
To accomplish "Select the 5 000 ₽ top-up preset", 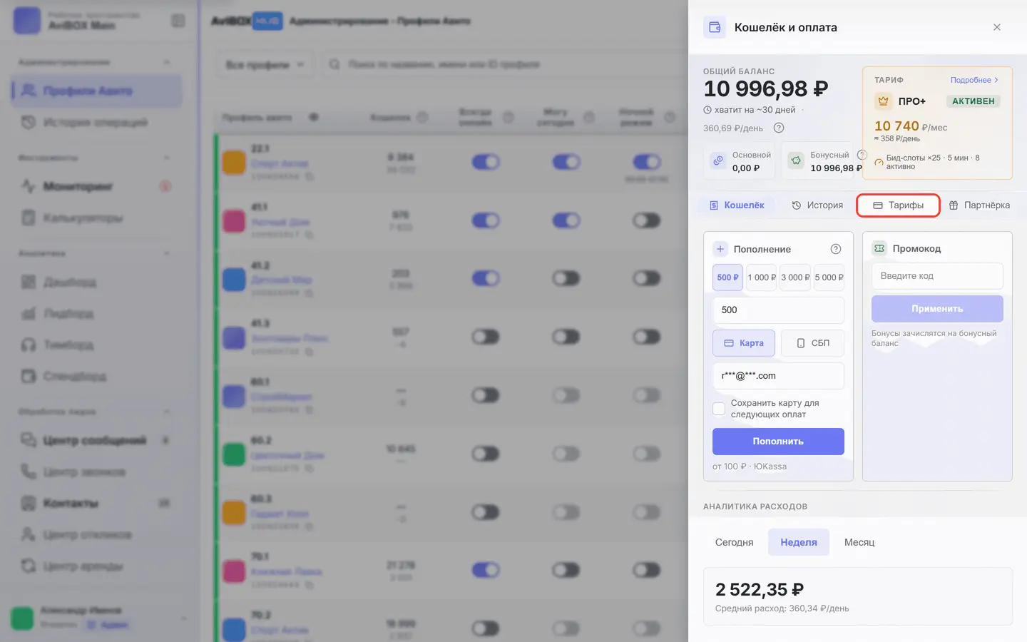I will click(829, 277).
